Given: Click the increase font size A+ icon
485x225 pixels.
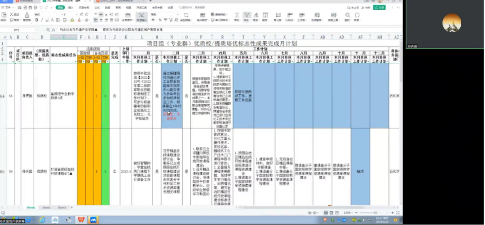Looking at the screenshot, I should (81, 14).
